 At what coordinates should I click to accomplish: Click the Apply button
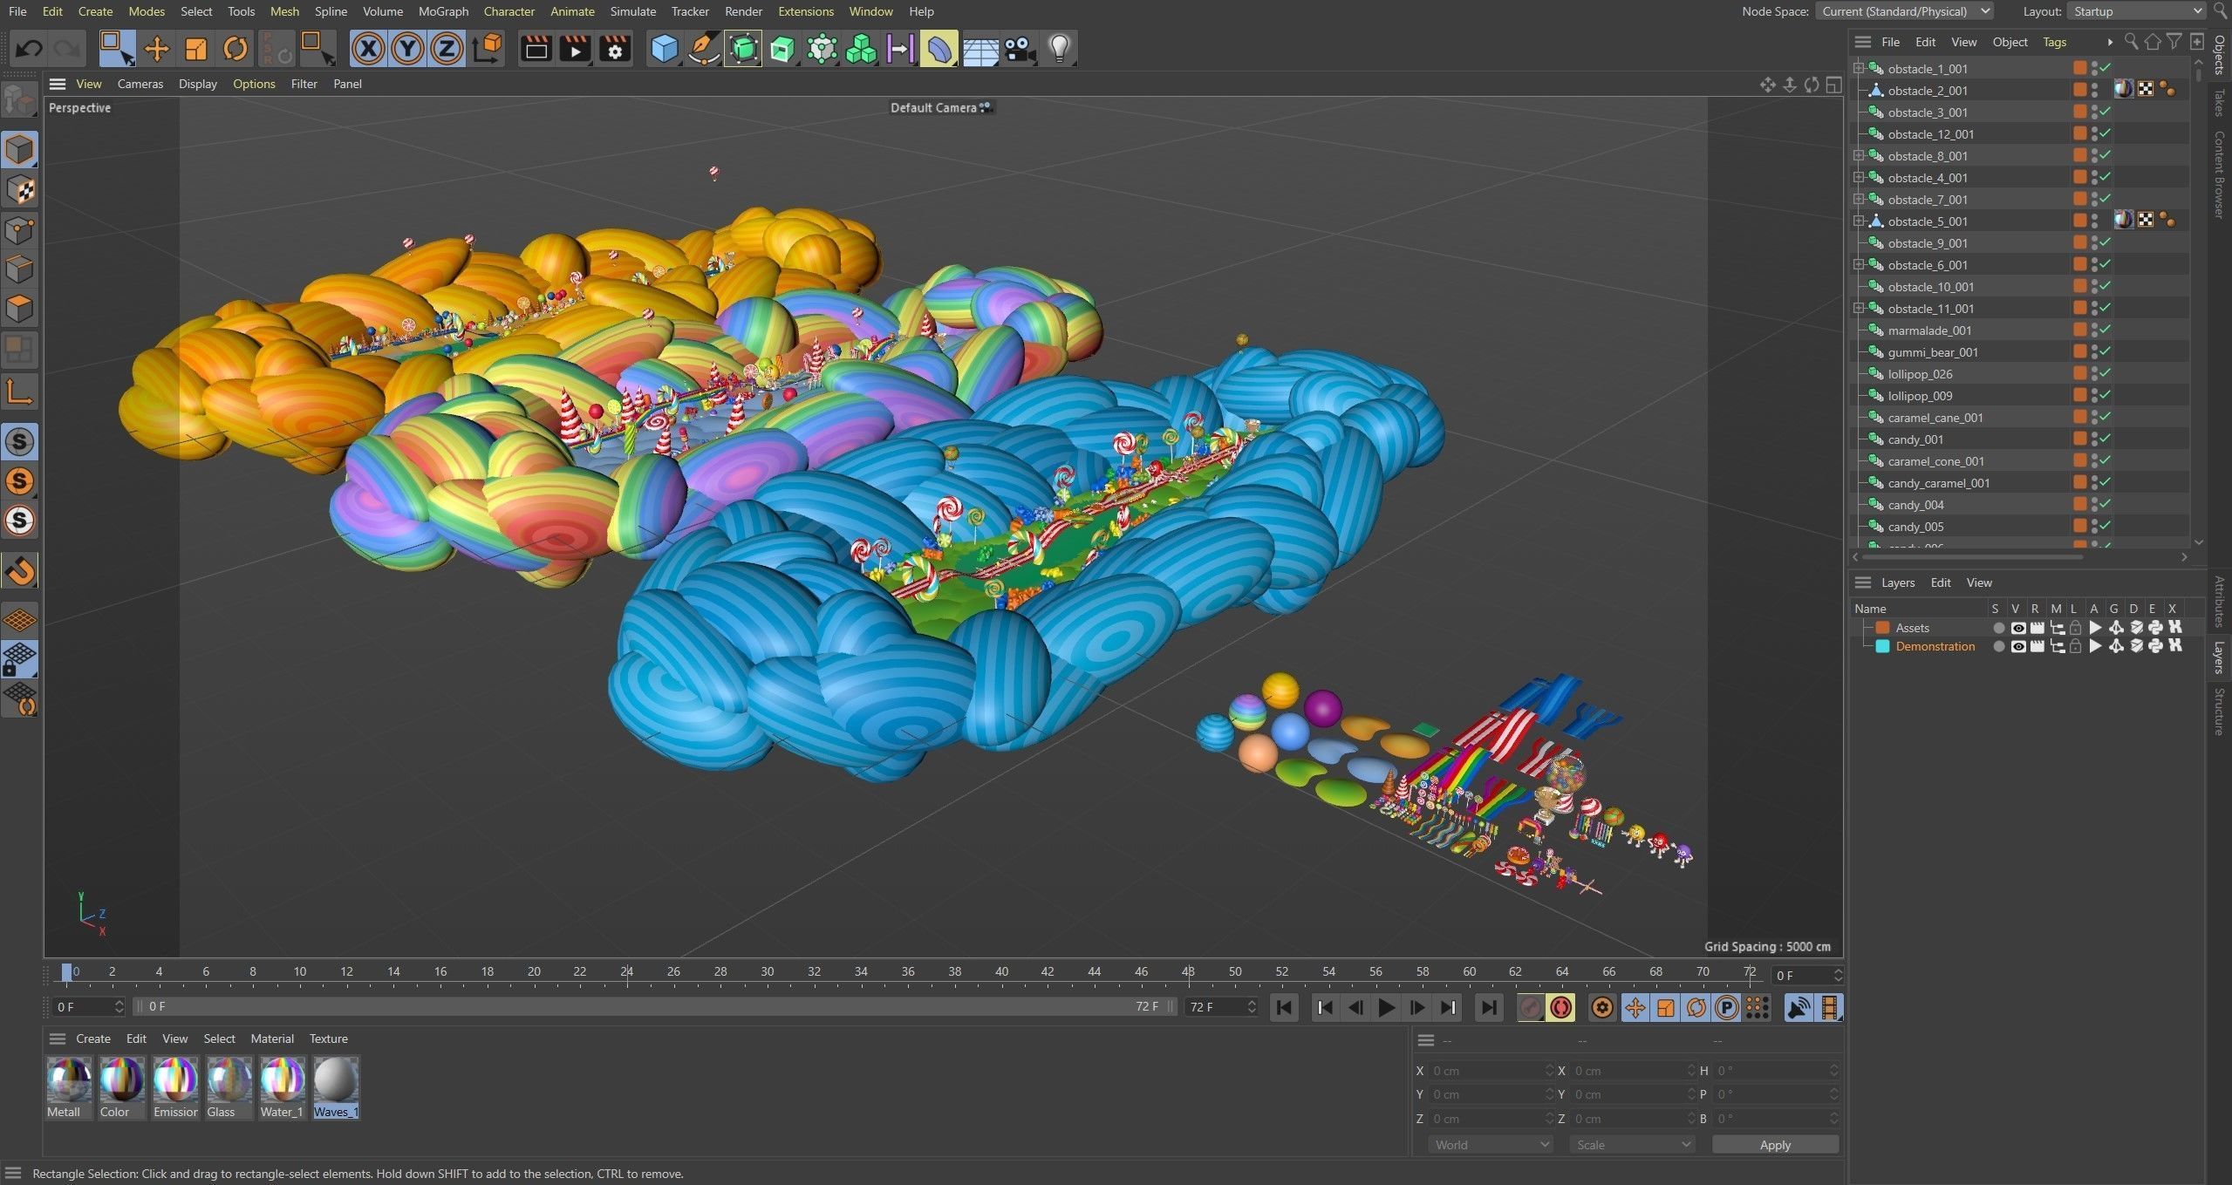[1774, 1145]
